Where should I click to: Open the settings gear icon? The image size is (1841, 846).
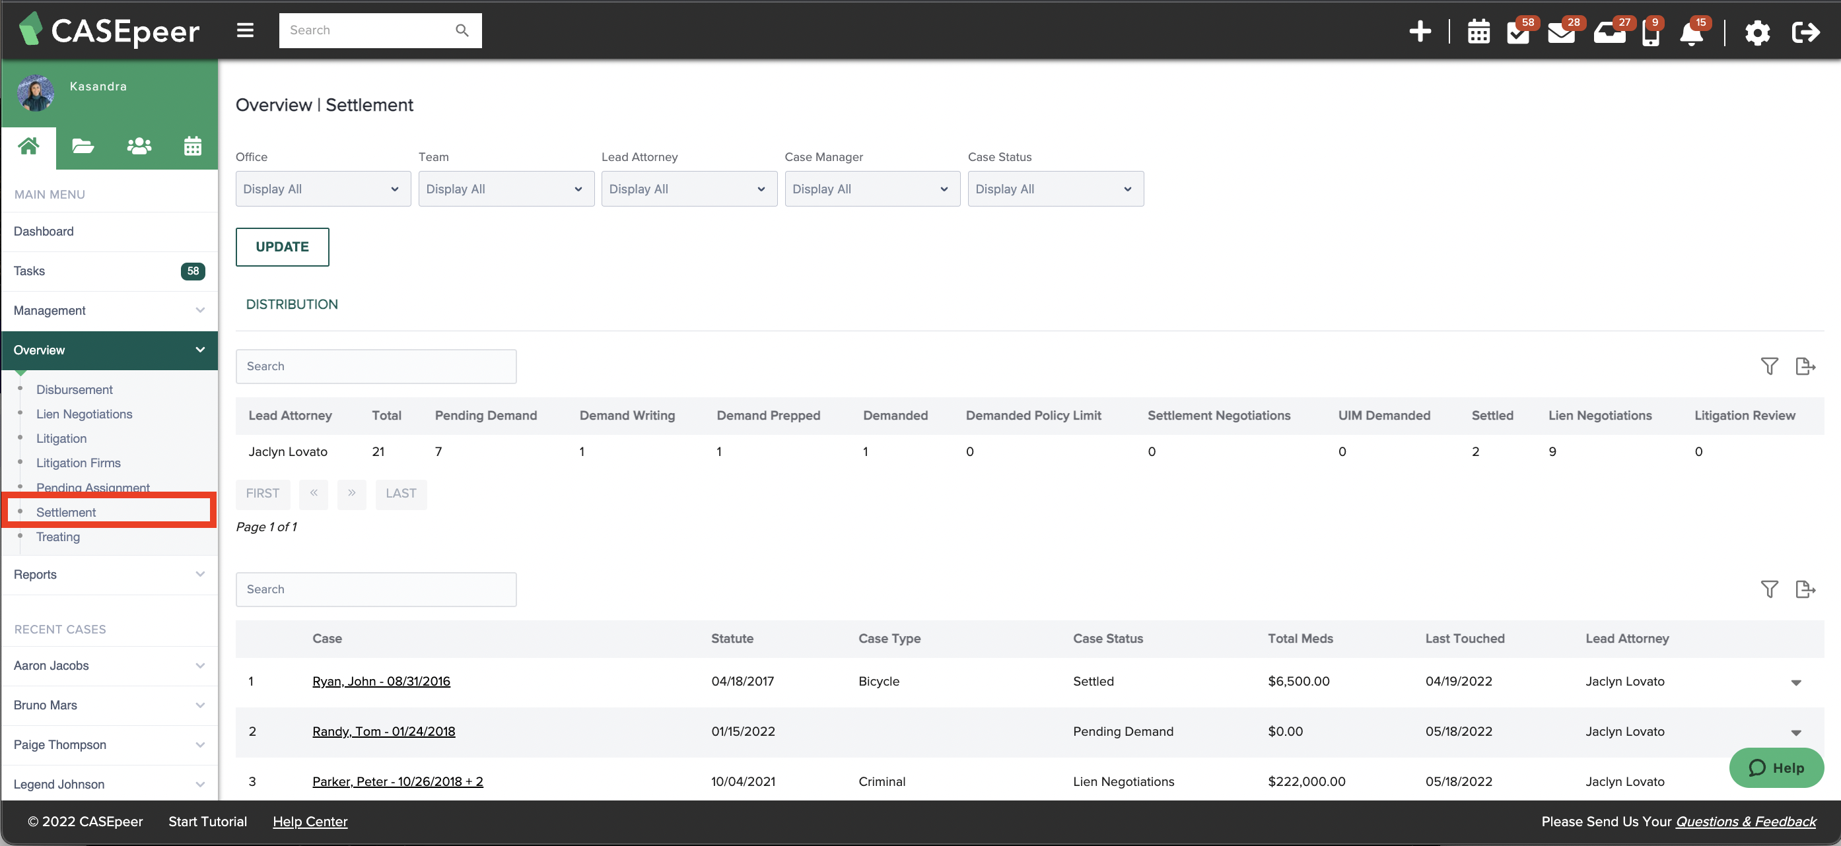pyautogui.click(x=1758, y=33)
